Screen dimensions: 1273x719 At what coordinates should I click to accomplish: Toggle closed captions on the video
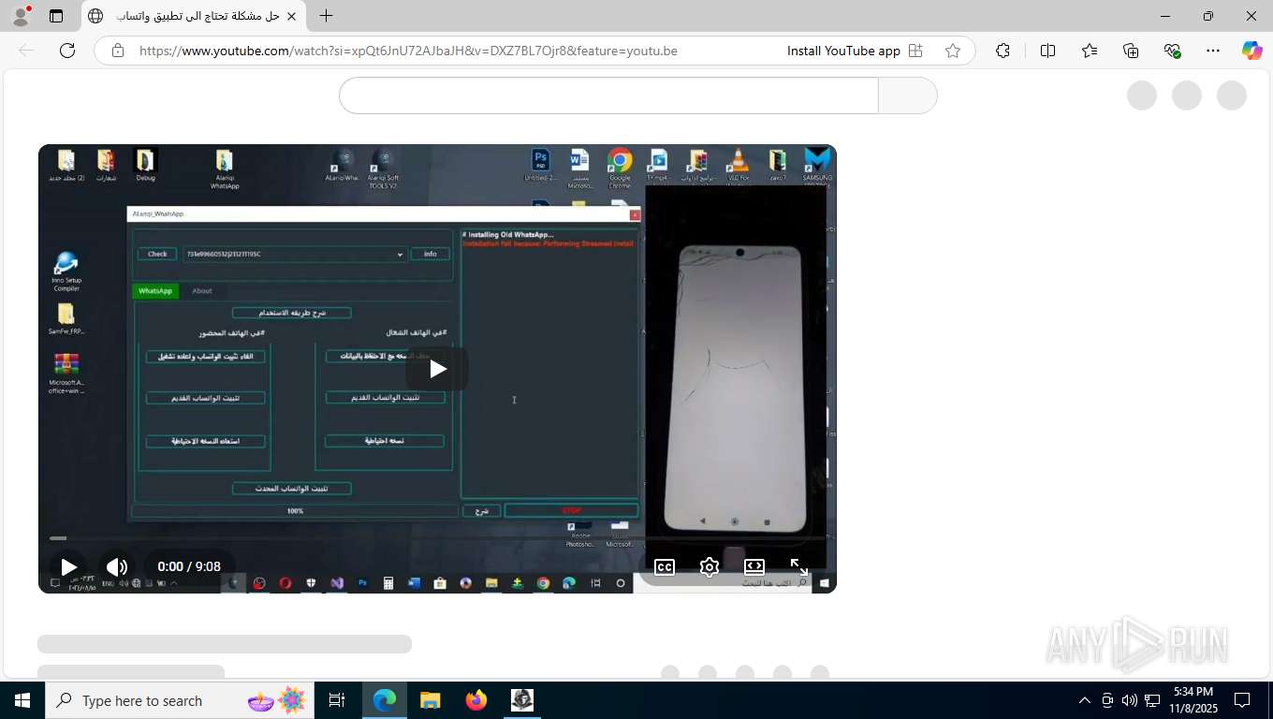(x=665, y=567)
